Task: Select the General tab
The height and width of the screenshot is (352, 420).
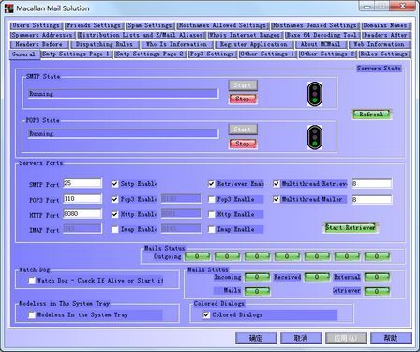Action: coord(24,54)
